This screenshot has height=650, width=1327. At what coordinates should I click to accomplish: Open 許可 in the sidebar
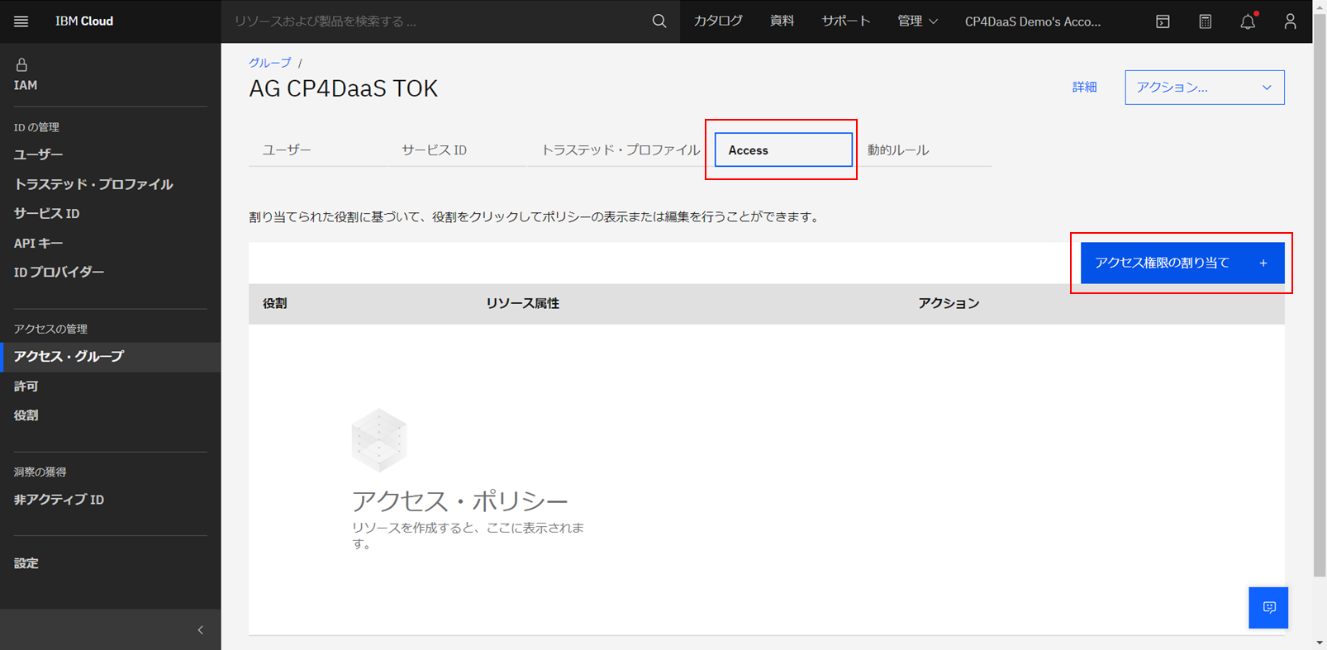point(26,386)
